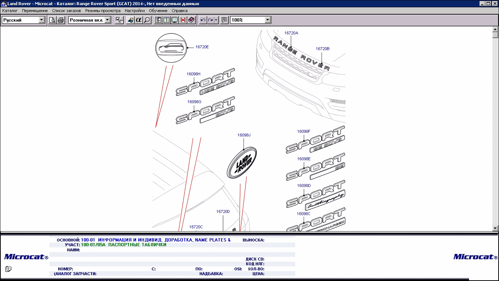Click the small icon below Microcat logo
The width and height of the screenshot is (499, 281).
8,269
